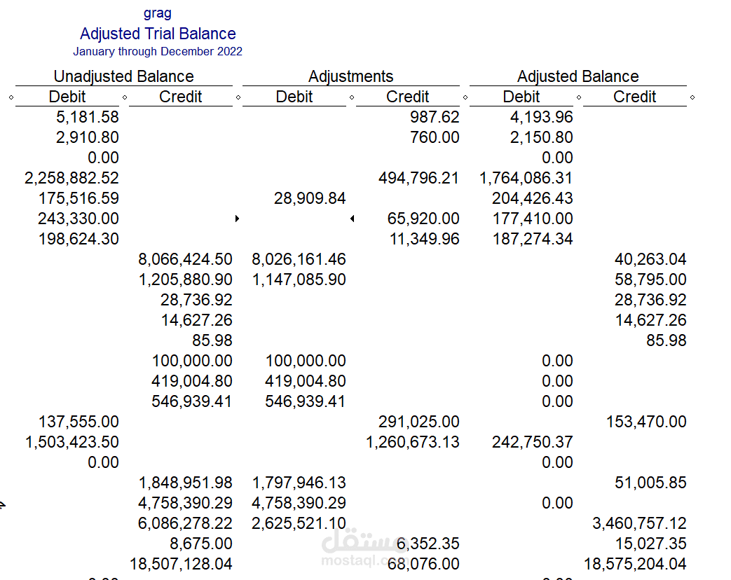The height and width of the screenshot is (580, 731).
Task: Select the adjusted credit 14,627.26
Action: coord(651,321)
